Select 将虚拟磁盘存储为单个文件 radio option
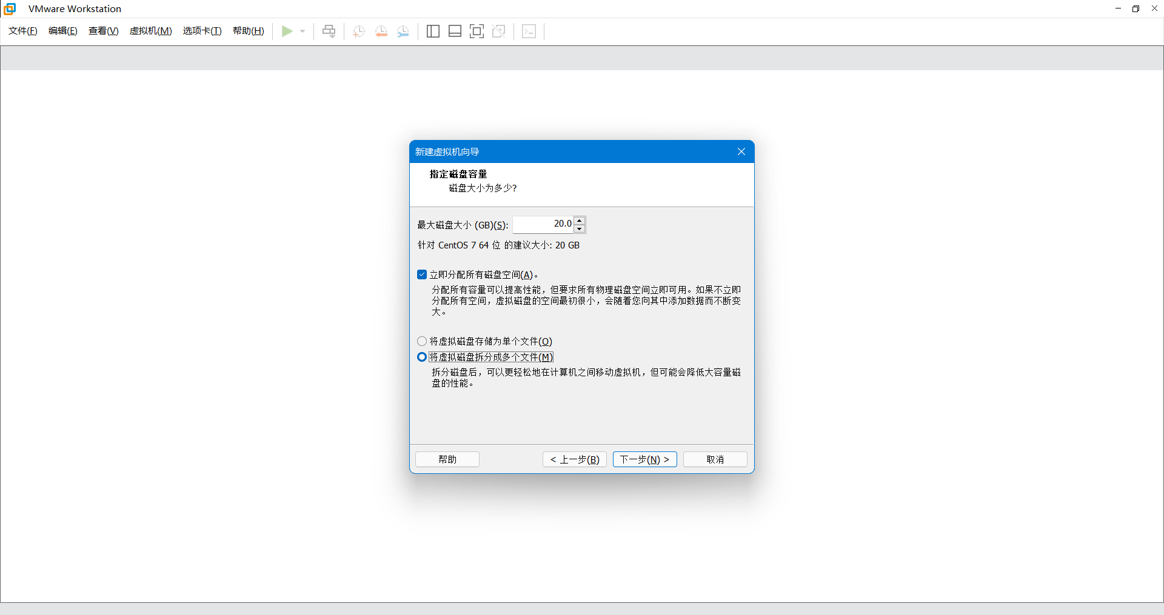1164x615 pixels. point(422,341)
